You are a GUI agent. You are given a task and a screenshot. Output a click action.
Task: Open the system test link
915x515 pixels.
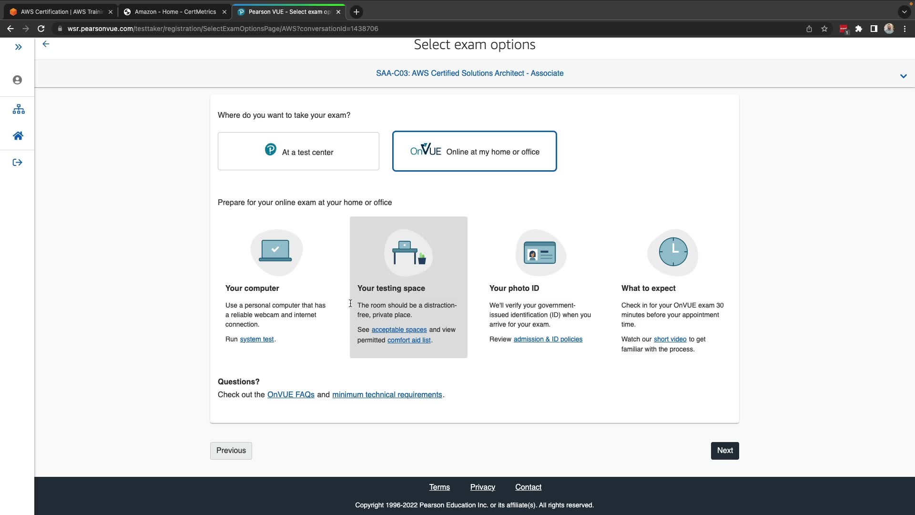pos(256,339)
